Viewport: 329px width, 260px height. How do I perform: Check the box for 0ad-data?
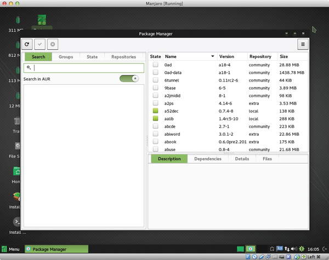(156, 72)
